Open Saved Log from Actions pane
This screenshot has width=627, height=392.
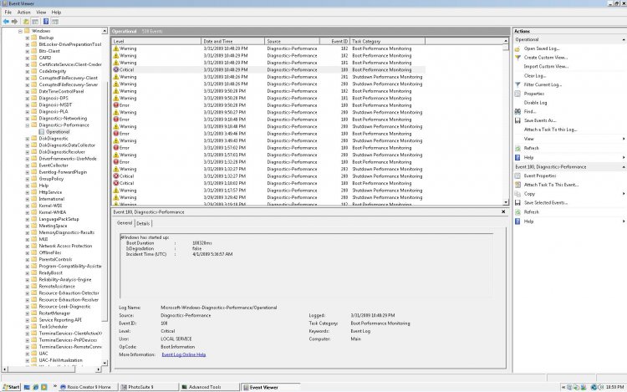542,48
